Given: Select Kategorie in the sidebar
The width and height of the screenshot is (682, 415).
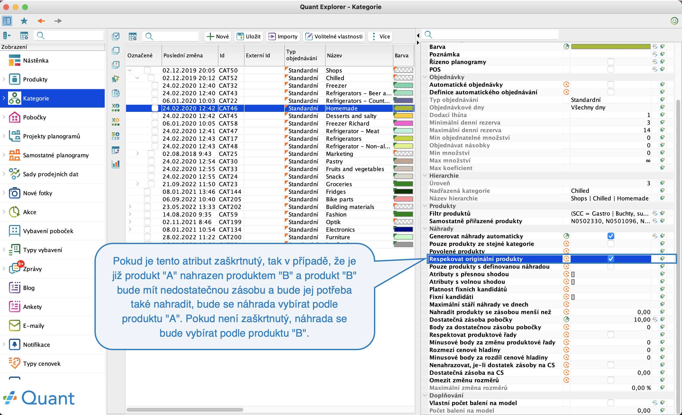Looking at the screenshot, I should pos(53,98).
